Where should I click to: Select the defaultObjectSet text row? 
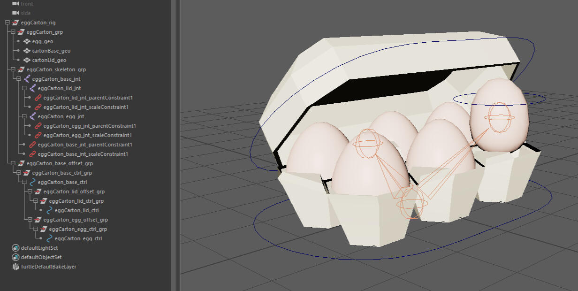pyautogui.click(x=41, y=257)
